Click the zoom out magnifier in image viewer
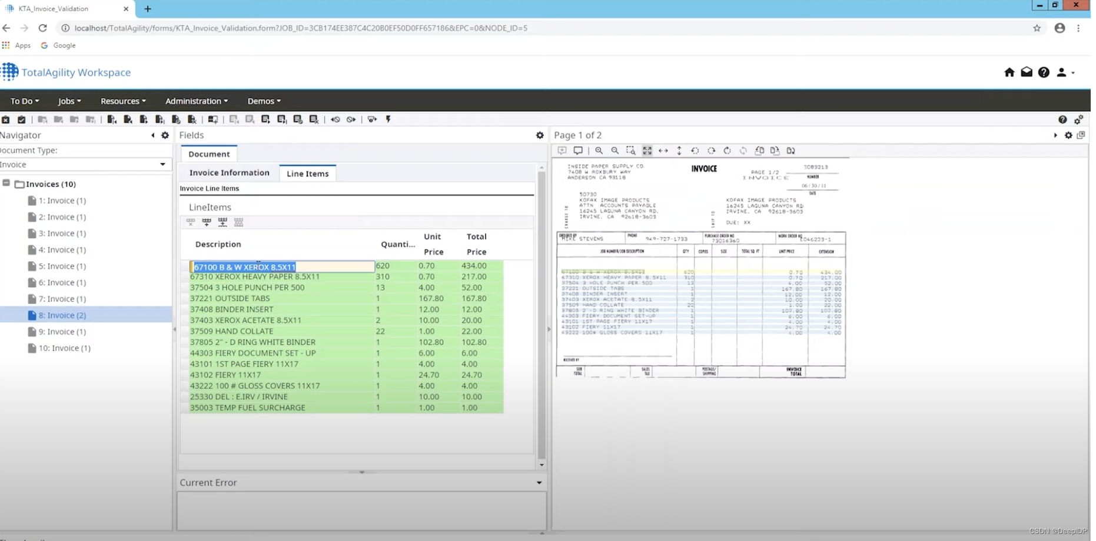Image resolution: width=1096 pixels, height=541 pixels. 615,151
